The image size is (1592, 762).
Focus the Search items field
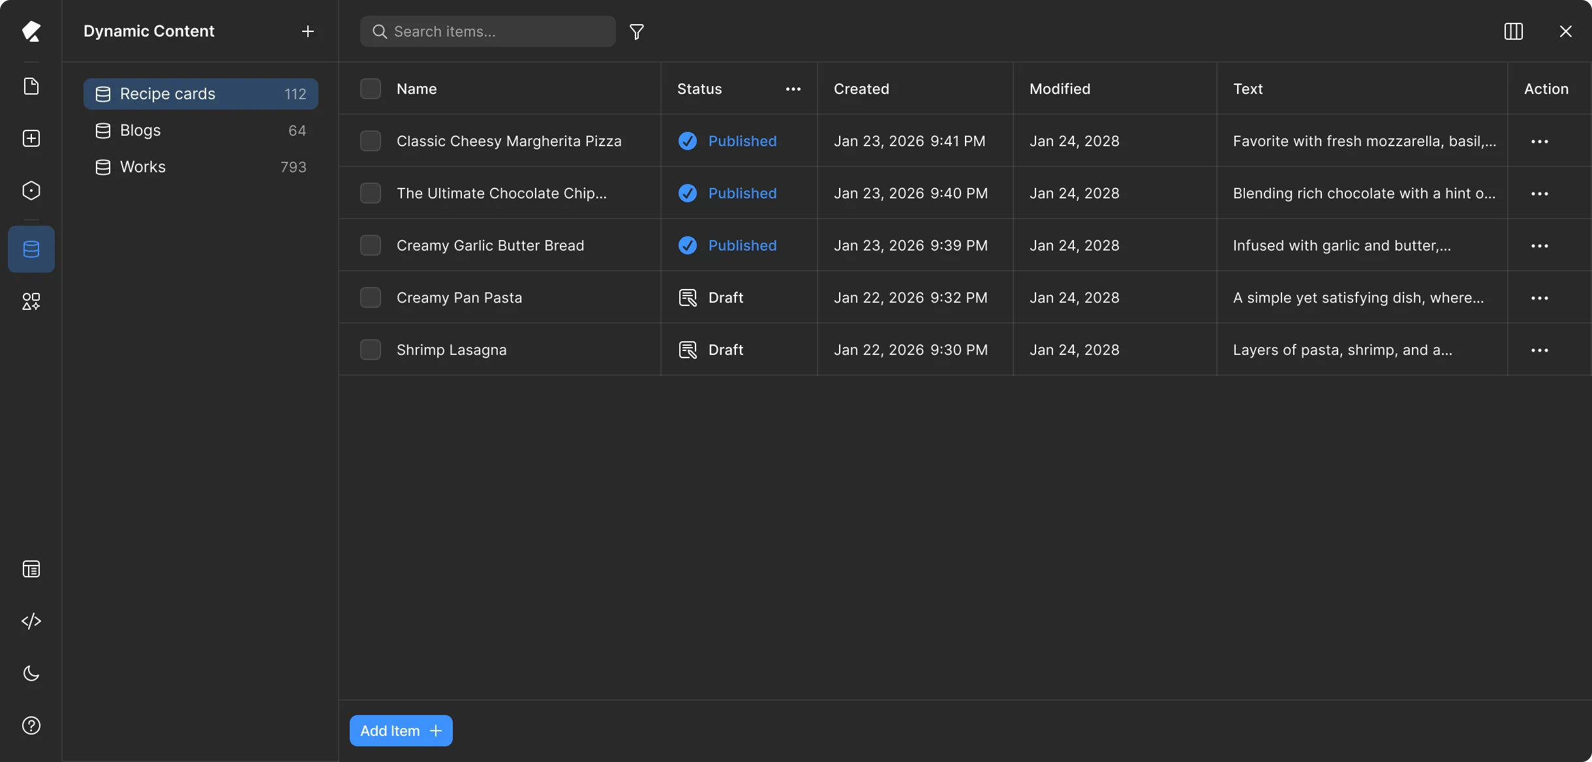click(x=488, y=31)
